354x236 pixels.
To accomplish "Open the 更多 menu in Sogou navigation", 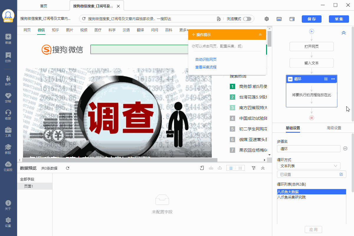I will 184,30.
